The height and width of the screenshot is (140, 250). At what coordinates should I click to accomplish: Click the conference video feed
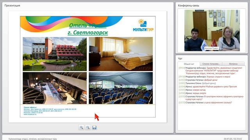point(212,30)
